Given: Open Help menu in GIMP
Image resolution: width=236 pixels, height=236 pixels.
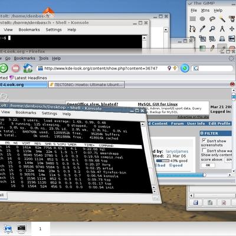Looking at the screenshot, I should point(218,11).
